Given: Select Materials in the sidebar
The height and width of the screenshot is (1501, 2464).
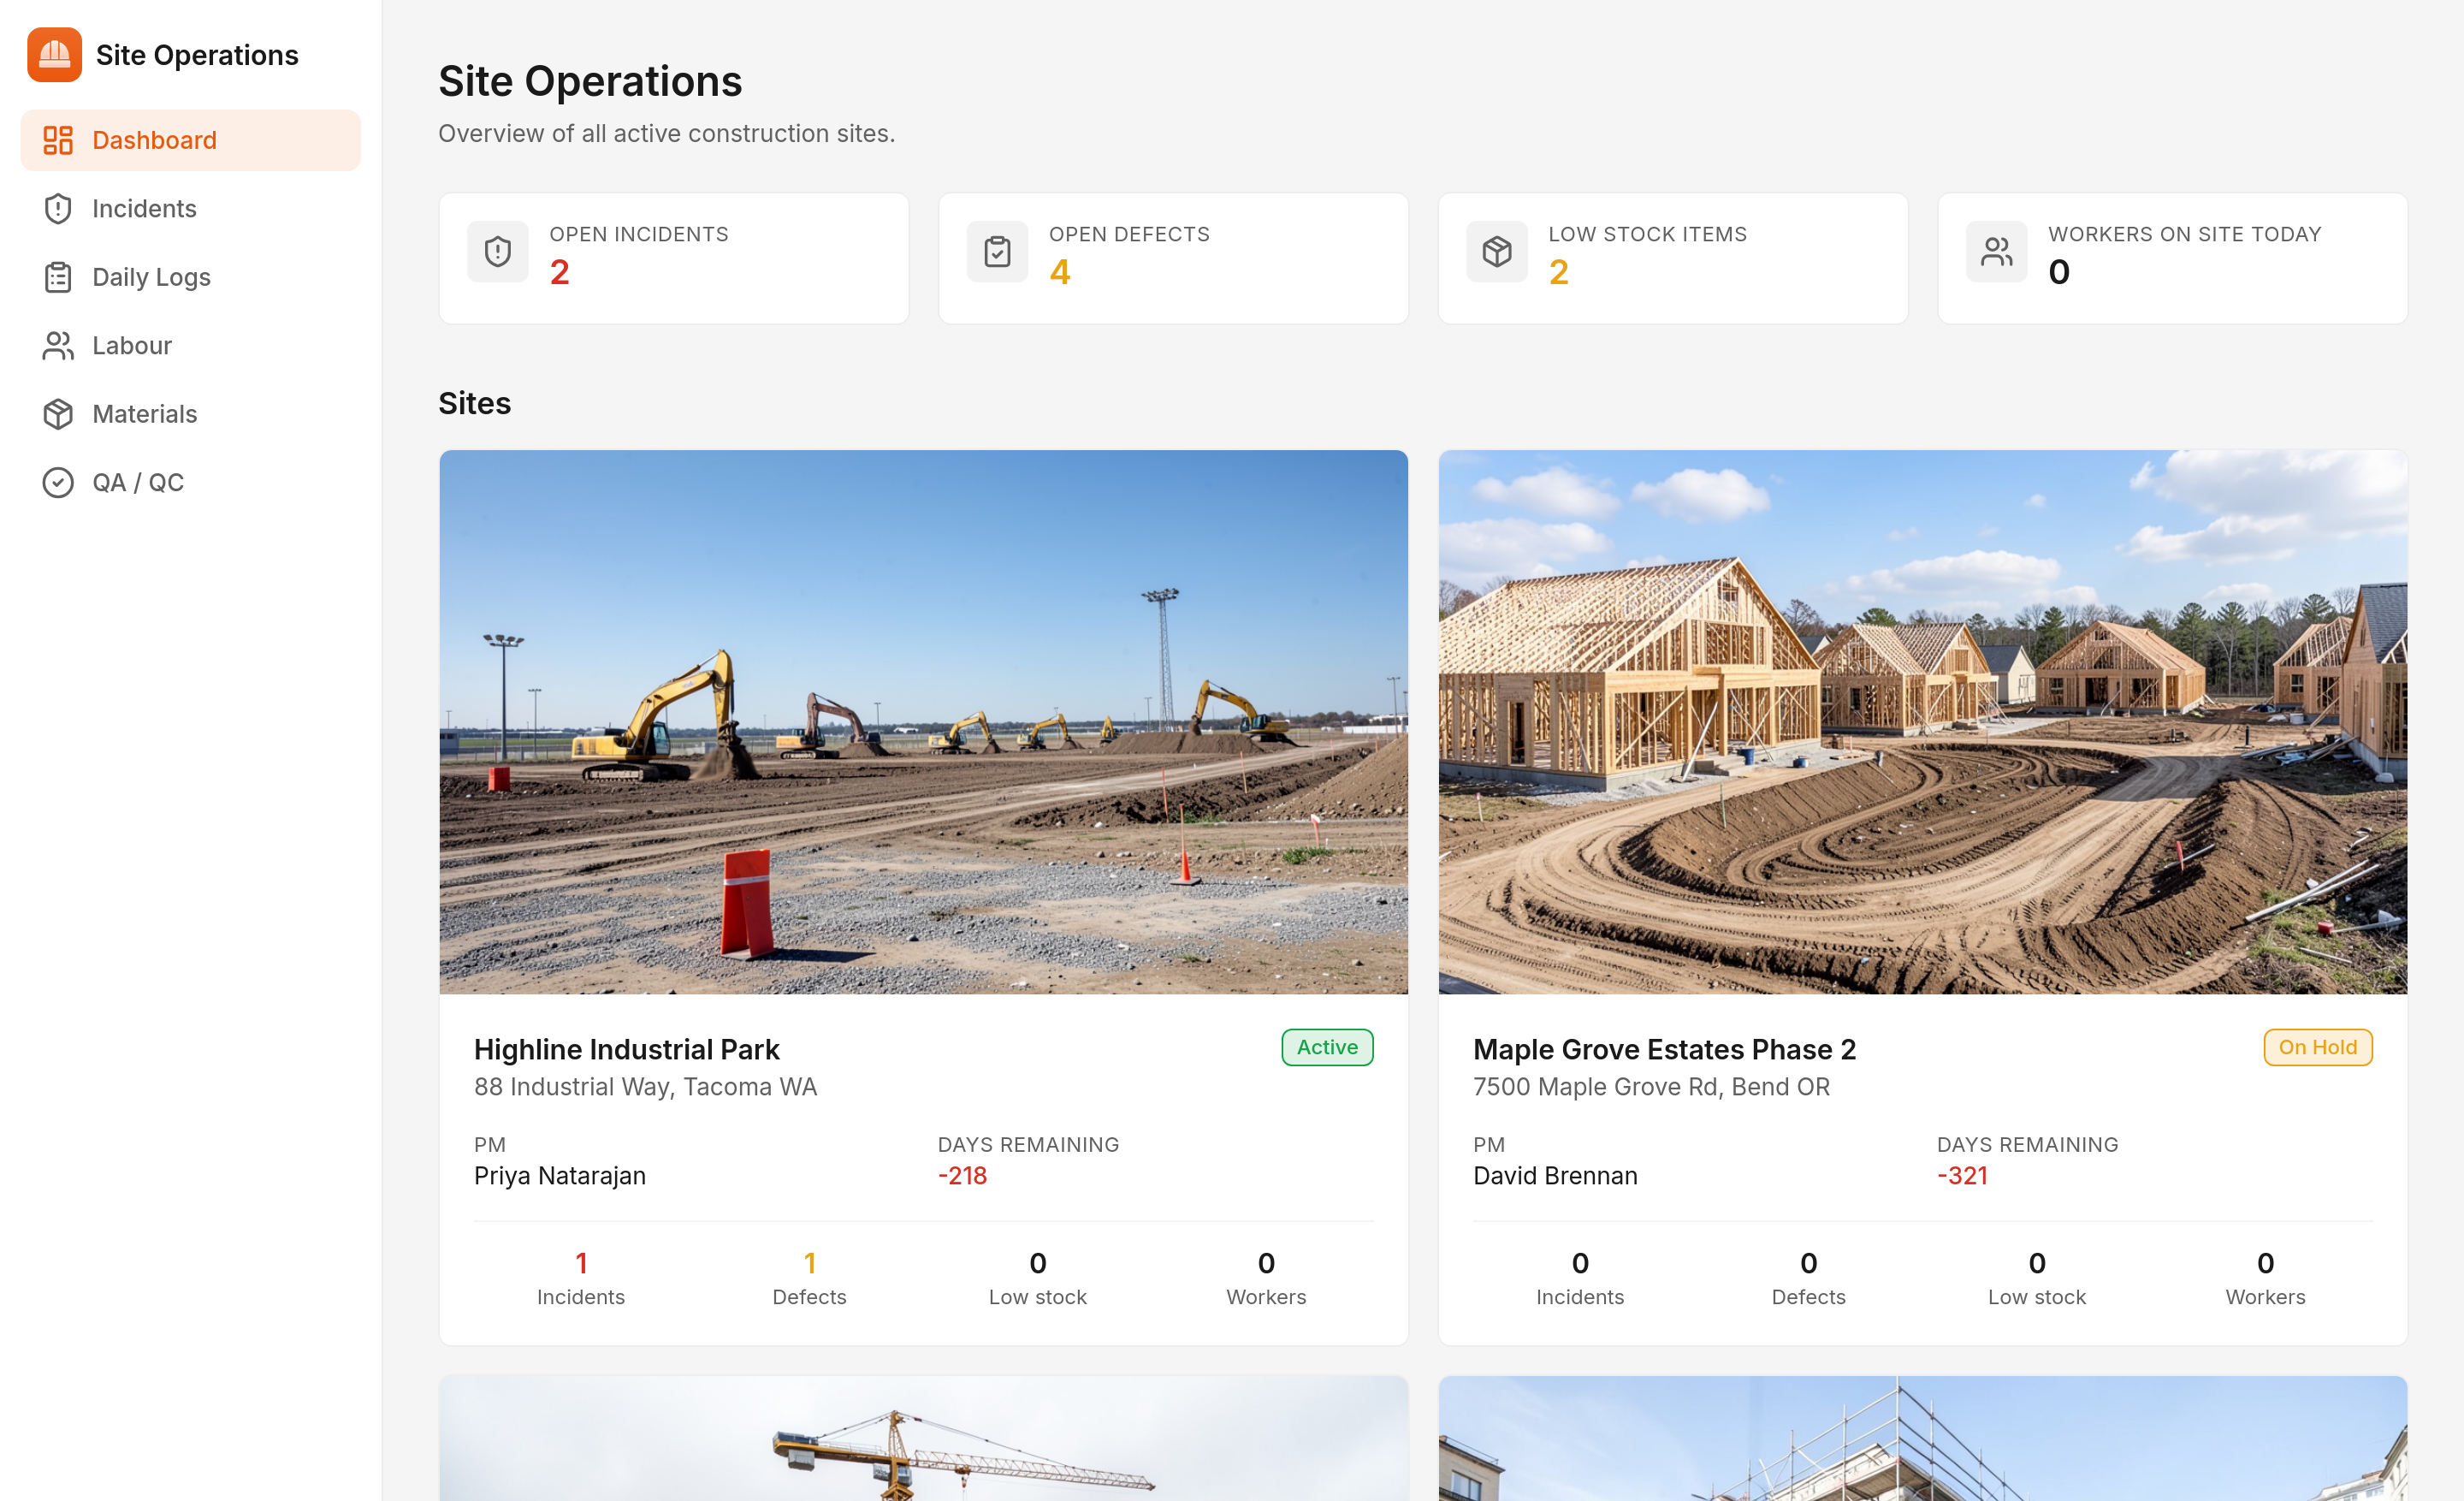Looking at the screenshot, I should tap(191, 414).
